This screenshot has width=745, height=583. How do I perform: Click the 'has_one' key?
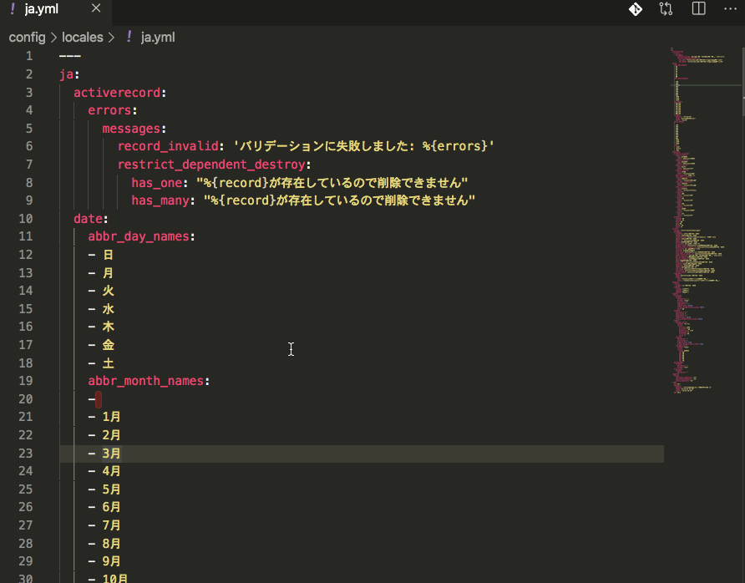157,183
